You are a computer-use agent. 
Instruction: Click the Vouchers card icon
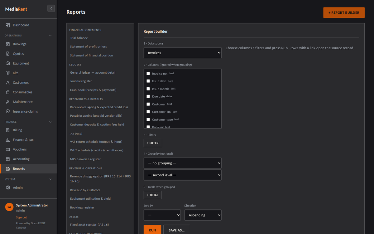[8, 149]
